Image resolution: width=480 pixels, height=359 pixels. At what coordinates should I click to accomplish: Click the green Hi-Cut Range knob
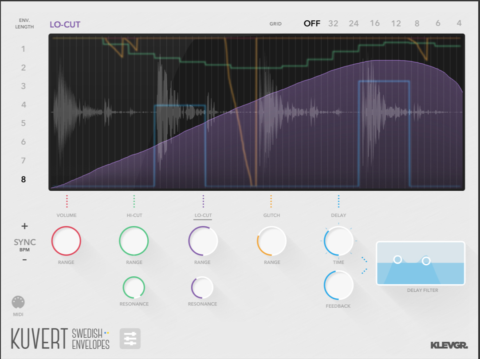click(x=134, y=241)
